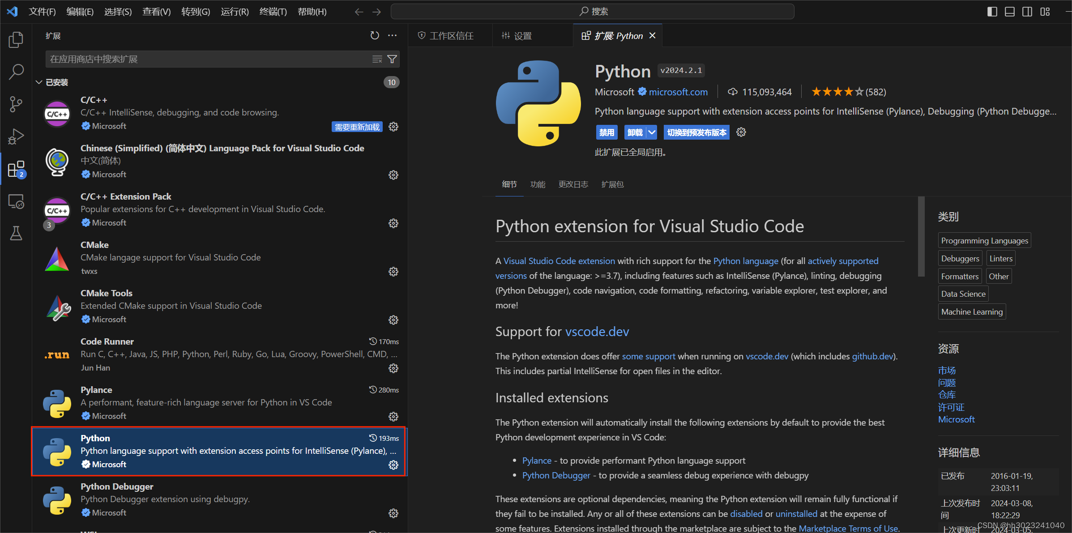
Task: Switch to the 功能 tab of the Python extension
Action: tap(538, 184)
